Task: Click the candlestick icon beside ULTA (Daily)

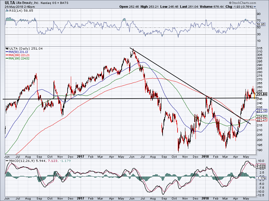Action: pos(7,48)
